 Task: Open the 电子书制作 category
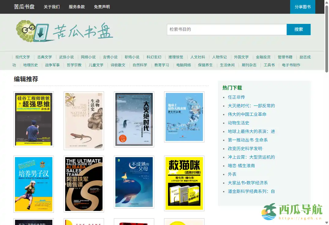click(290, 65)
